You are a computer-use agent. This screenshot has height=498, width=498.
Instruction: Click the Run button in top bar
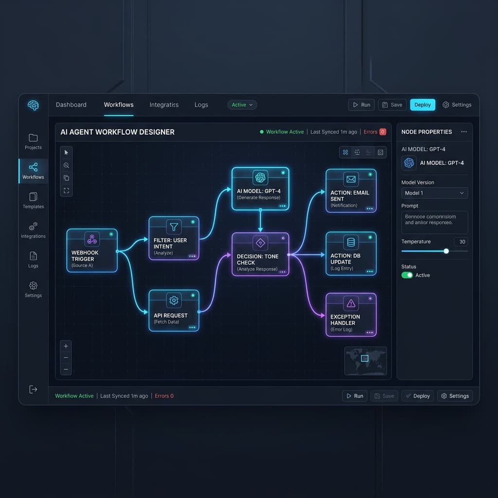click(361, 105)
